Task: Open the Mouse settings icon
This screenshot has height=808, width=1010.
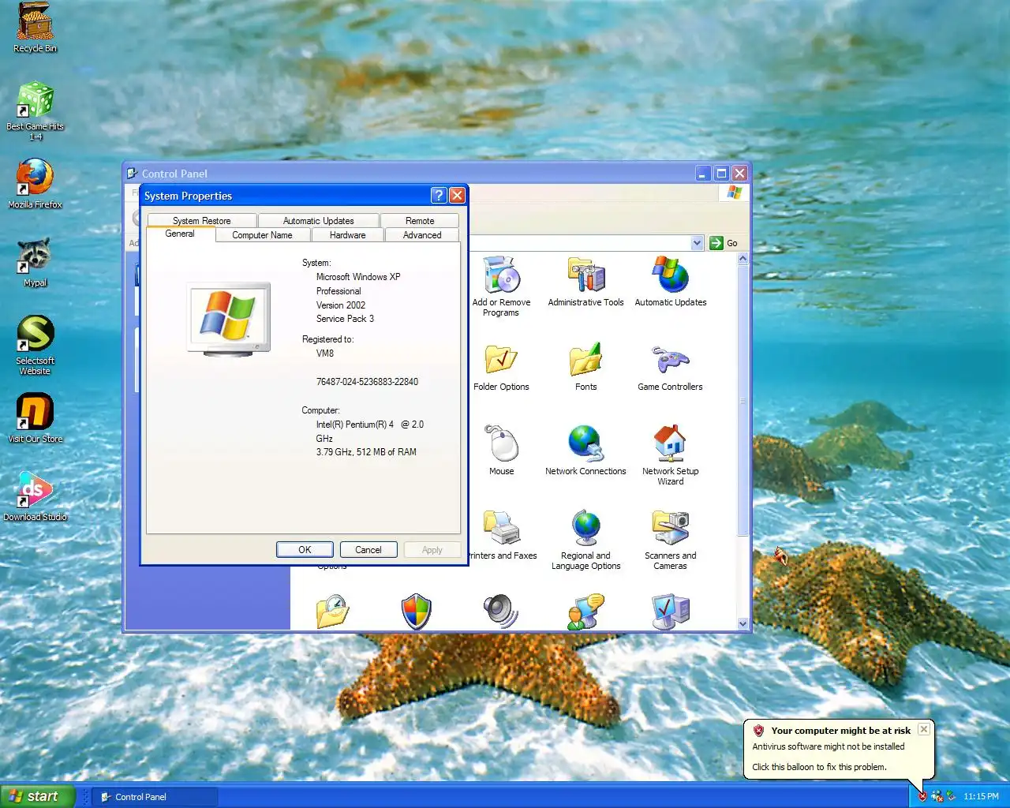Action: point(501,451)
